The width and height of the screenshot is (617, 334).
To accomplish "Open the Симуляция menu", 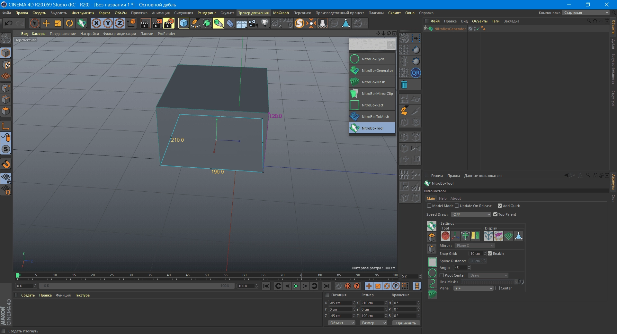I will (183, 13).
